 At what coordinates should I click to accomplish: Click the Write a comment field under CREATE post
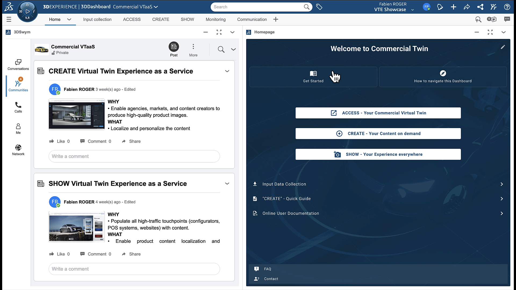tap(134, 156)
